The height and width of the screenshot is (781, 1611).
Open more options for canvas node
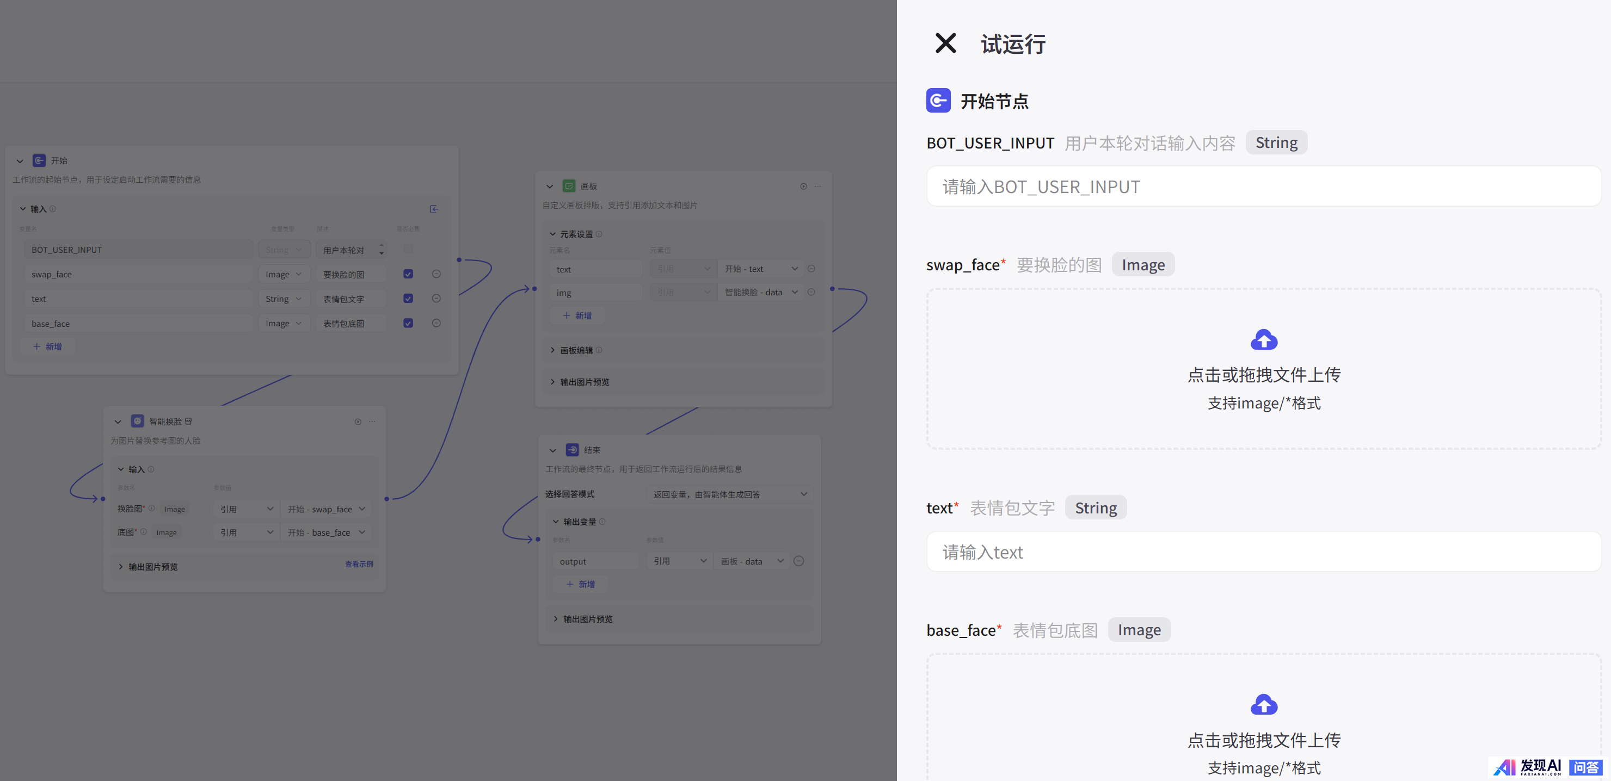click(817, 186)
